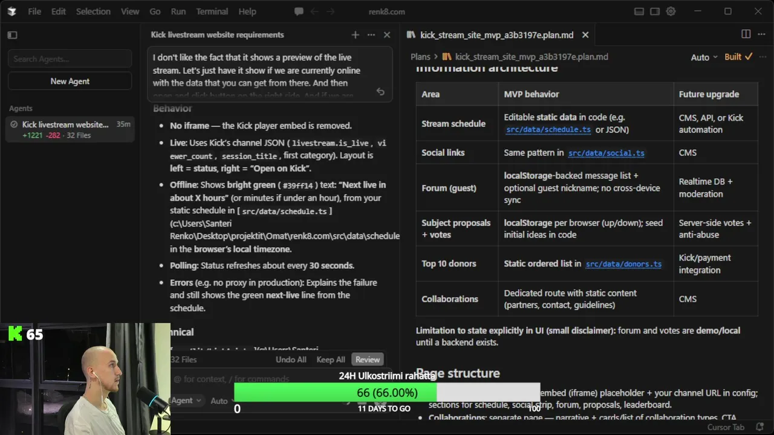The width and height of the screenshot is (774, 435).
Task: Click the New Agent button
Action: pos(70,81)
